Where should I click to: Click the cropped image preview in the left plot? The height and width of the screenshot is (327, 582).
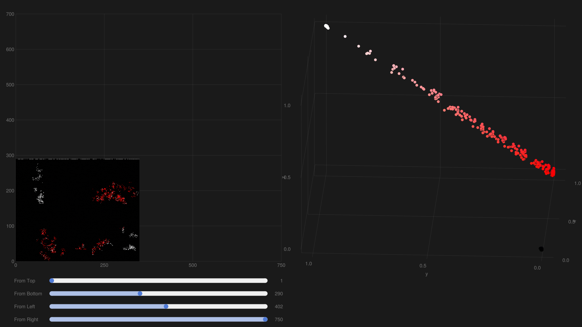(x=78, y=210)
